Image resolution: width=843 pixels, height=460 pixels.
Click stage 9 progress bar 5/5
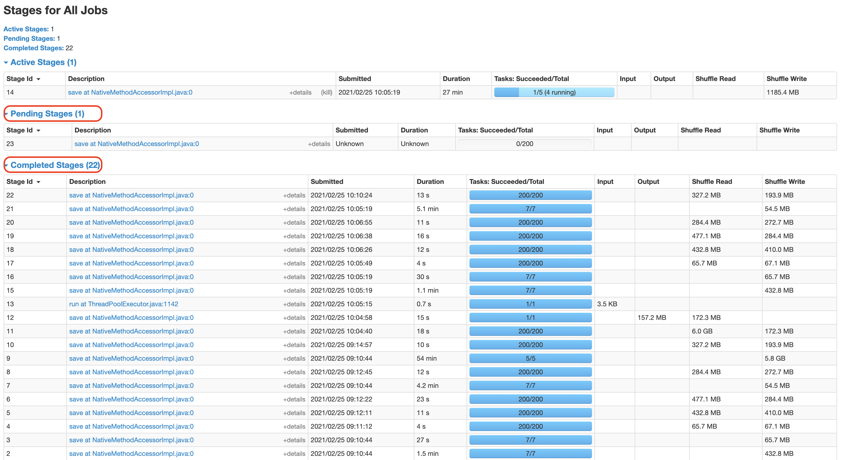pyautogui.click(x=530, y=358)
